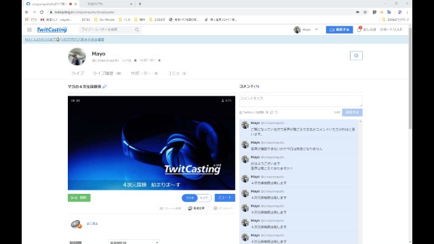
Task: Open the dropdown at the bottom of the page
Action: coord(134,242)
